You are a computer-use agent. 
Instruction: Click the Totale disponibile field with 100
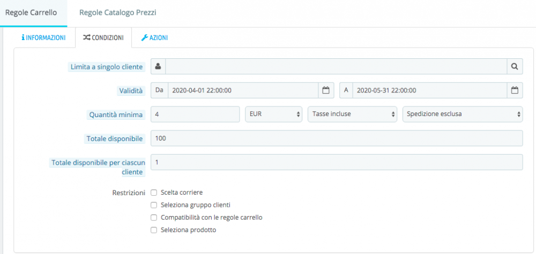337,138
